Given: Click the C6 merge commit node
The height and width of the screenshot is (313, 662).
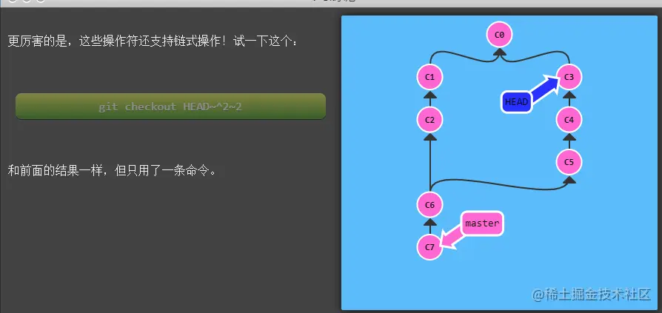Looking at the screenshot, I should click(429, 205).
